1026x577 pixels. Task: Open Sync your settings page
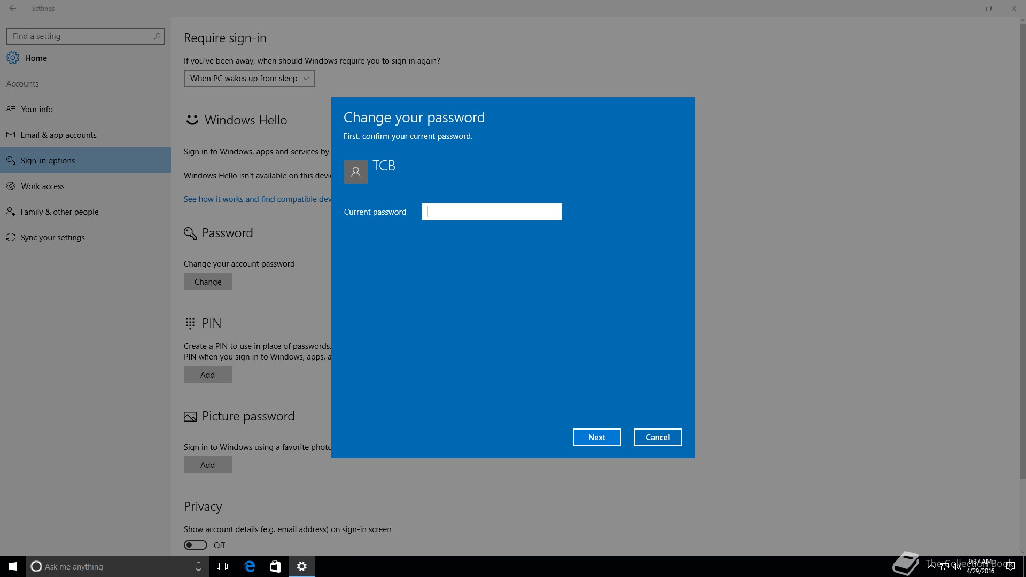tap(85, 237)
